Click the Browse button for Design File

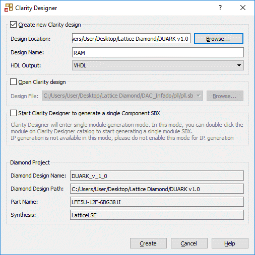tap(225, 96)
